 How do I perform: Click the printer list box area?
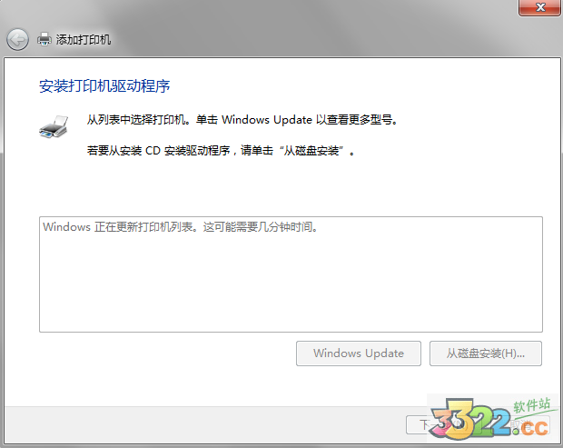291,274
